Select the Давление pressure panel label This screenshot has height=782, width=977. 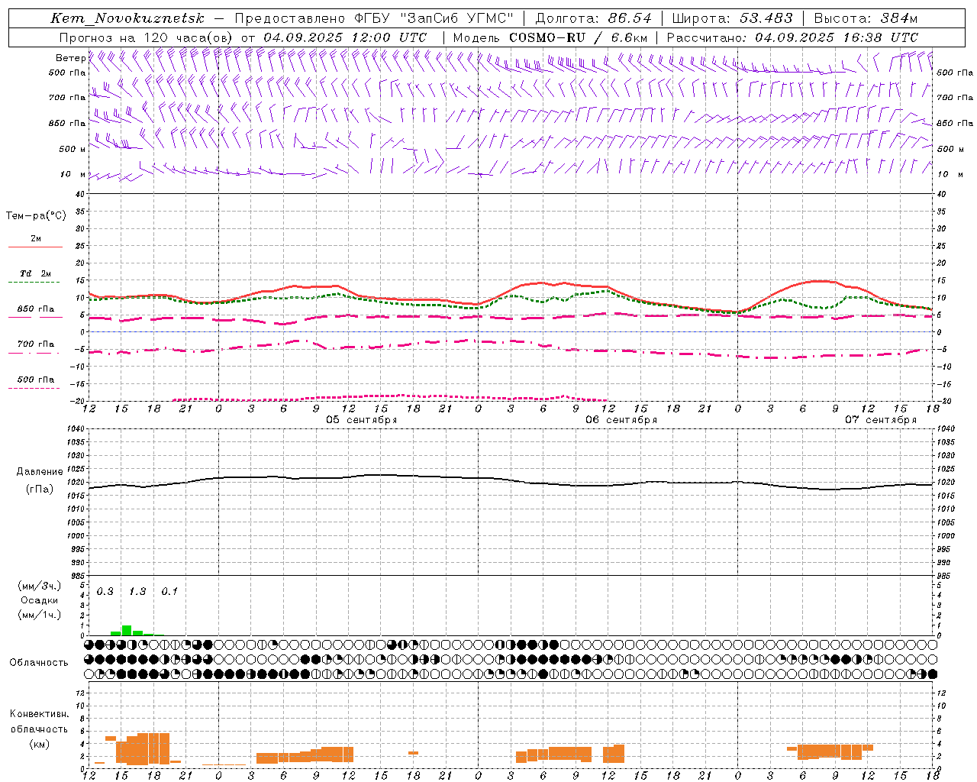click(40, 472)
